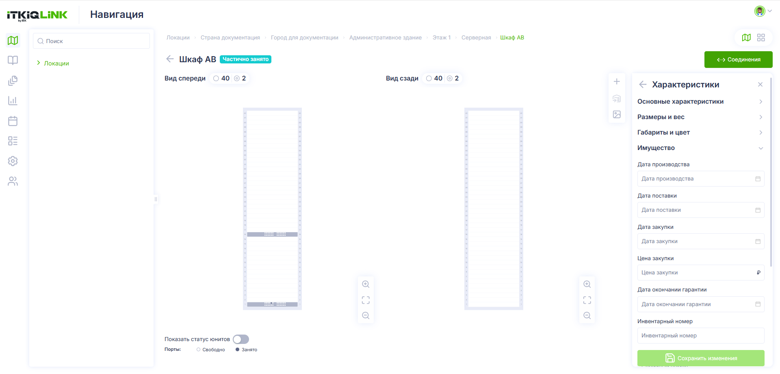Zoom in on the front rack view
Viewport: 780px width, 374px height.
tap(366, 284)
